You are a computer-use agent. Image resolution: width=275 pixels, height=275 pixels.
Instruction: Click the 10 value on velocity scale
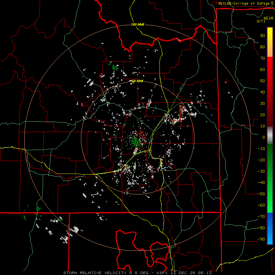click(262, 126)
